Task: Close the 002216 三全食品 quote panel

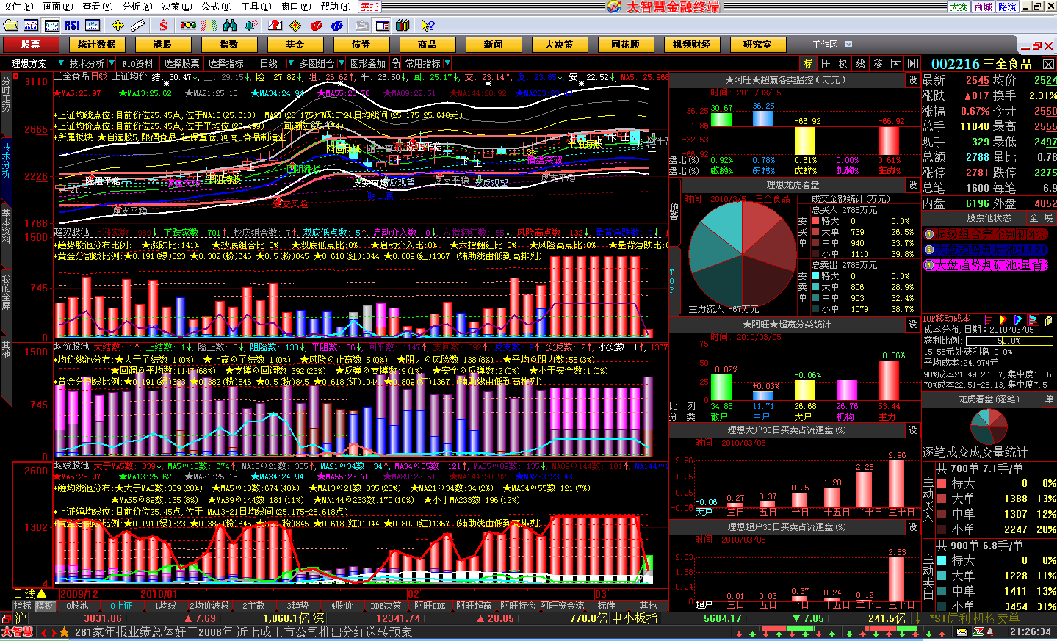Action: [1049, 65]
